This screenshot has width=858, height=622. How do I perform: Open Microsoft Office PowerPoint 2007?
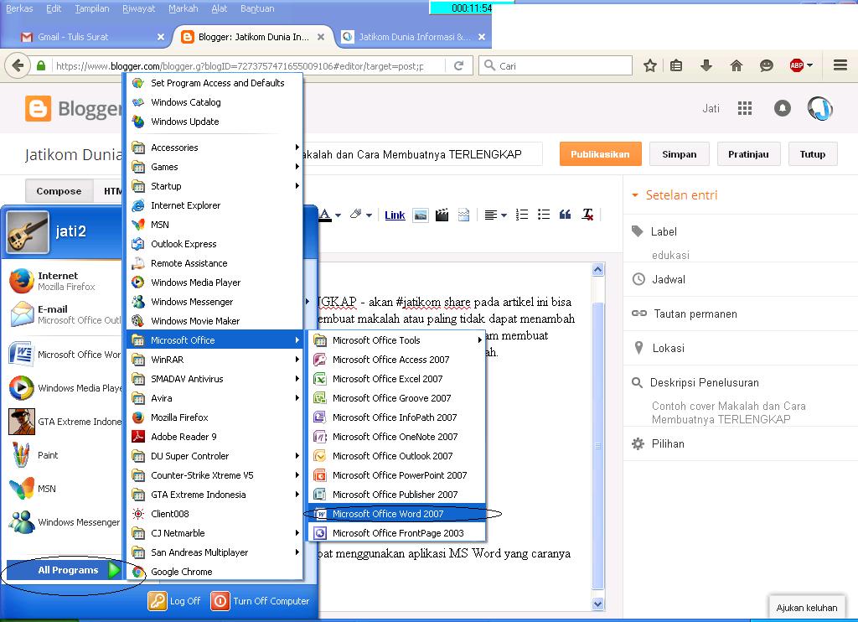click(396, 475)
